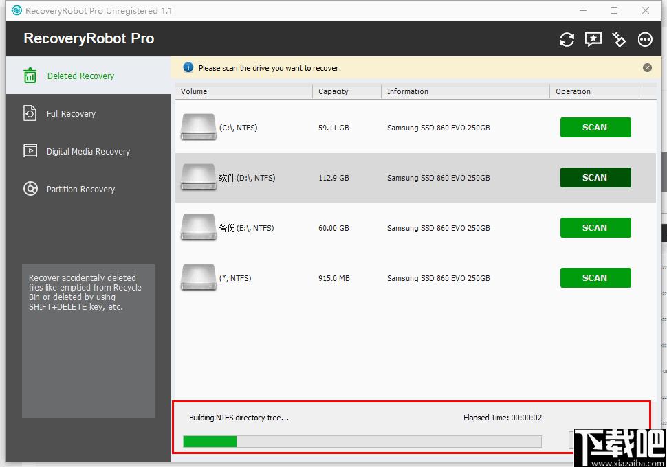This screenshot has height=467, width=667.
Task: Click the green scan progress bar
Action: pos(362,442)
